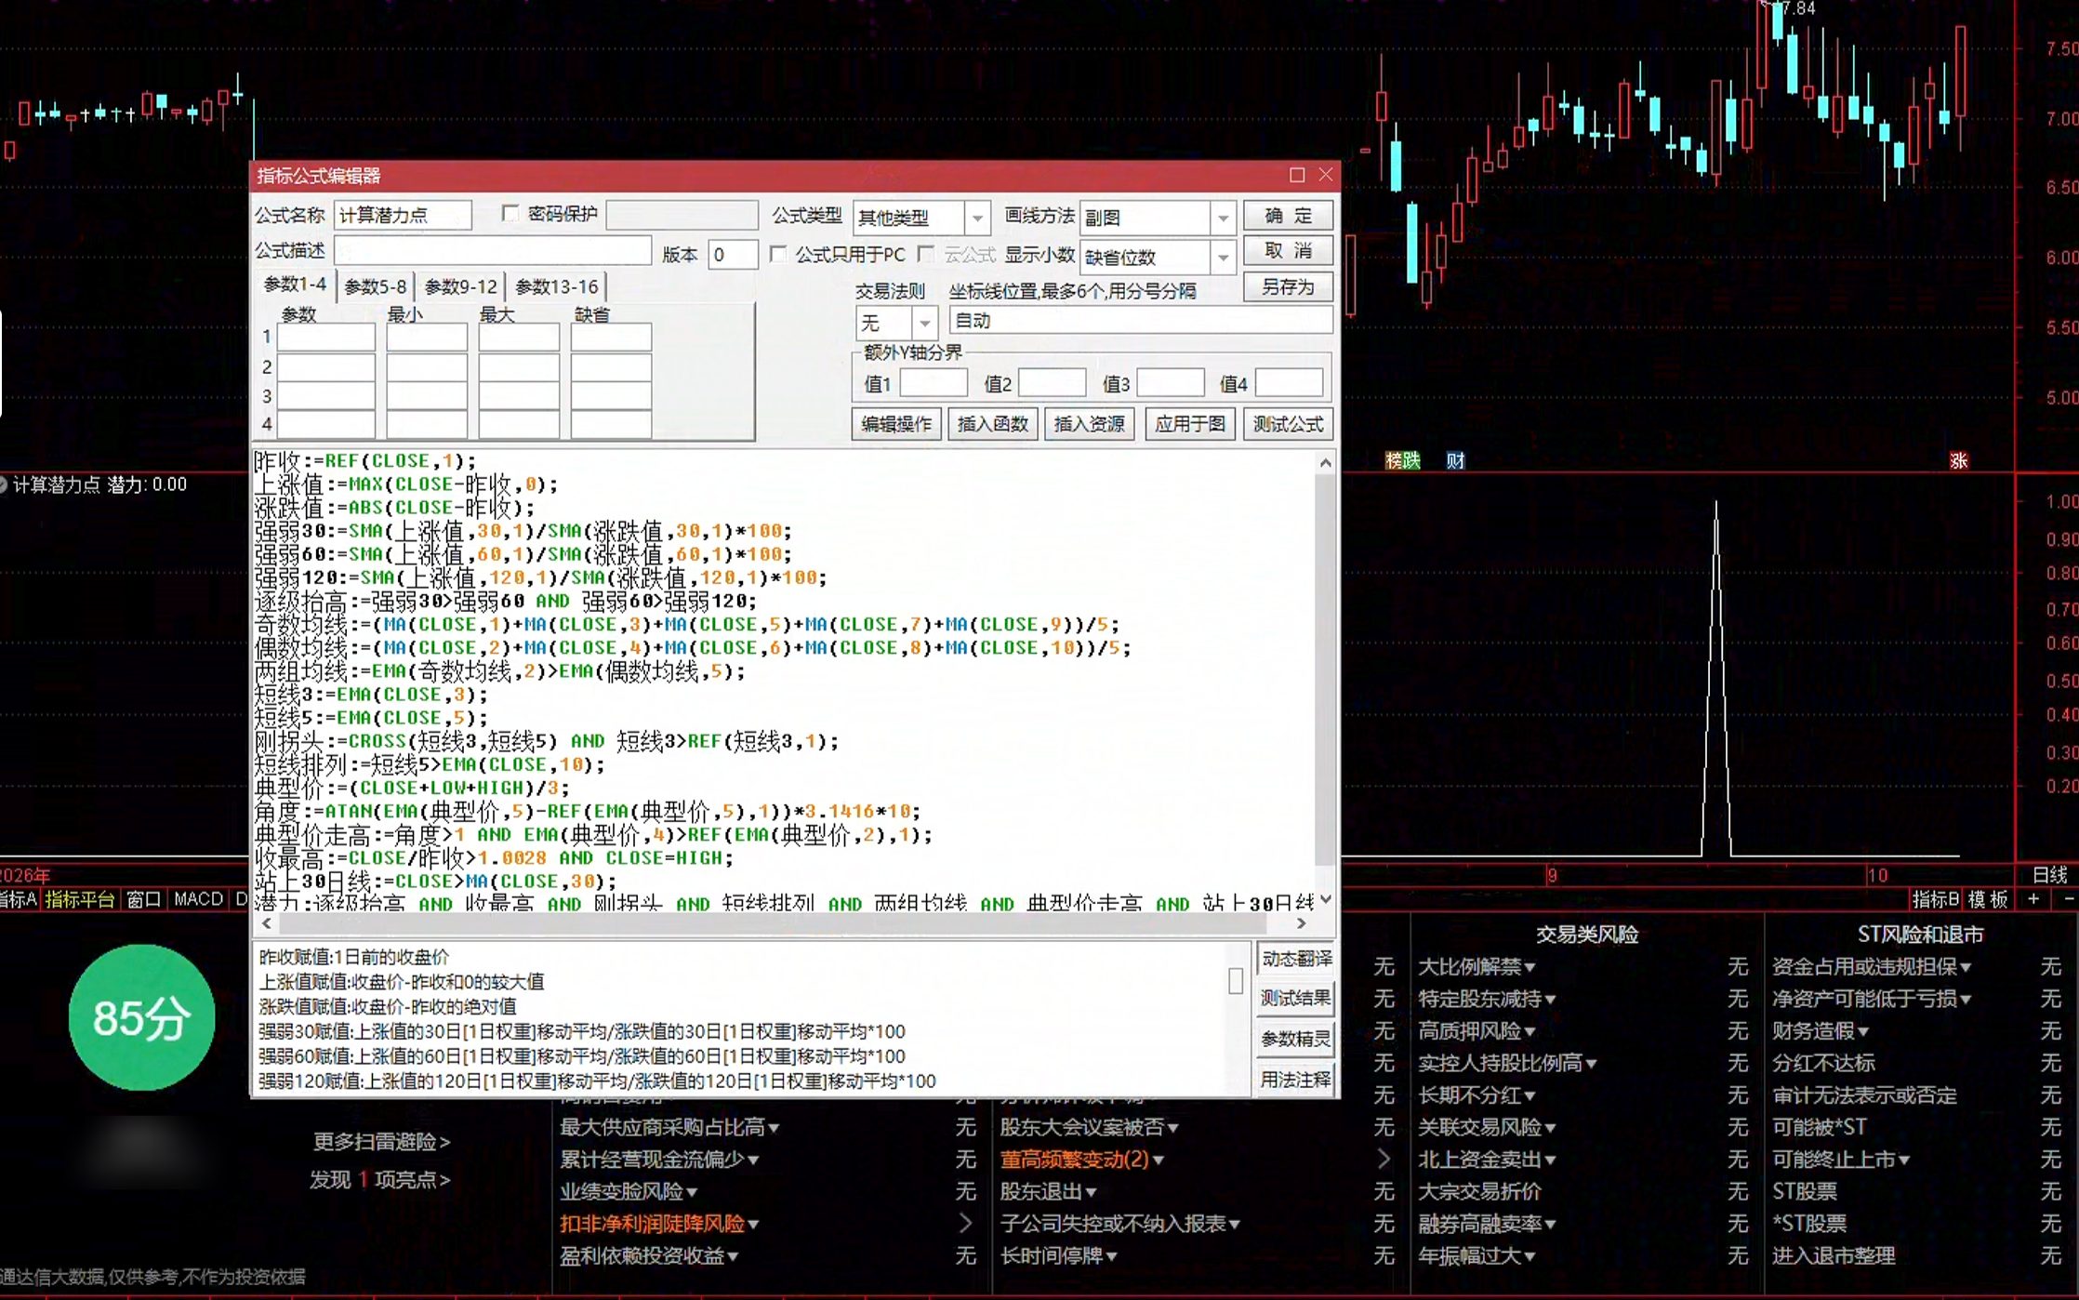Click the 取消 button

point(1289,251)
